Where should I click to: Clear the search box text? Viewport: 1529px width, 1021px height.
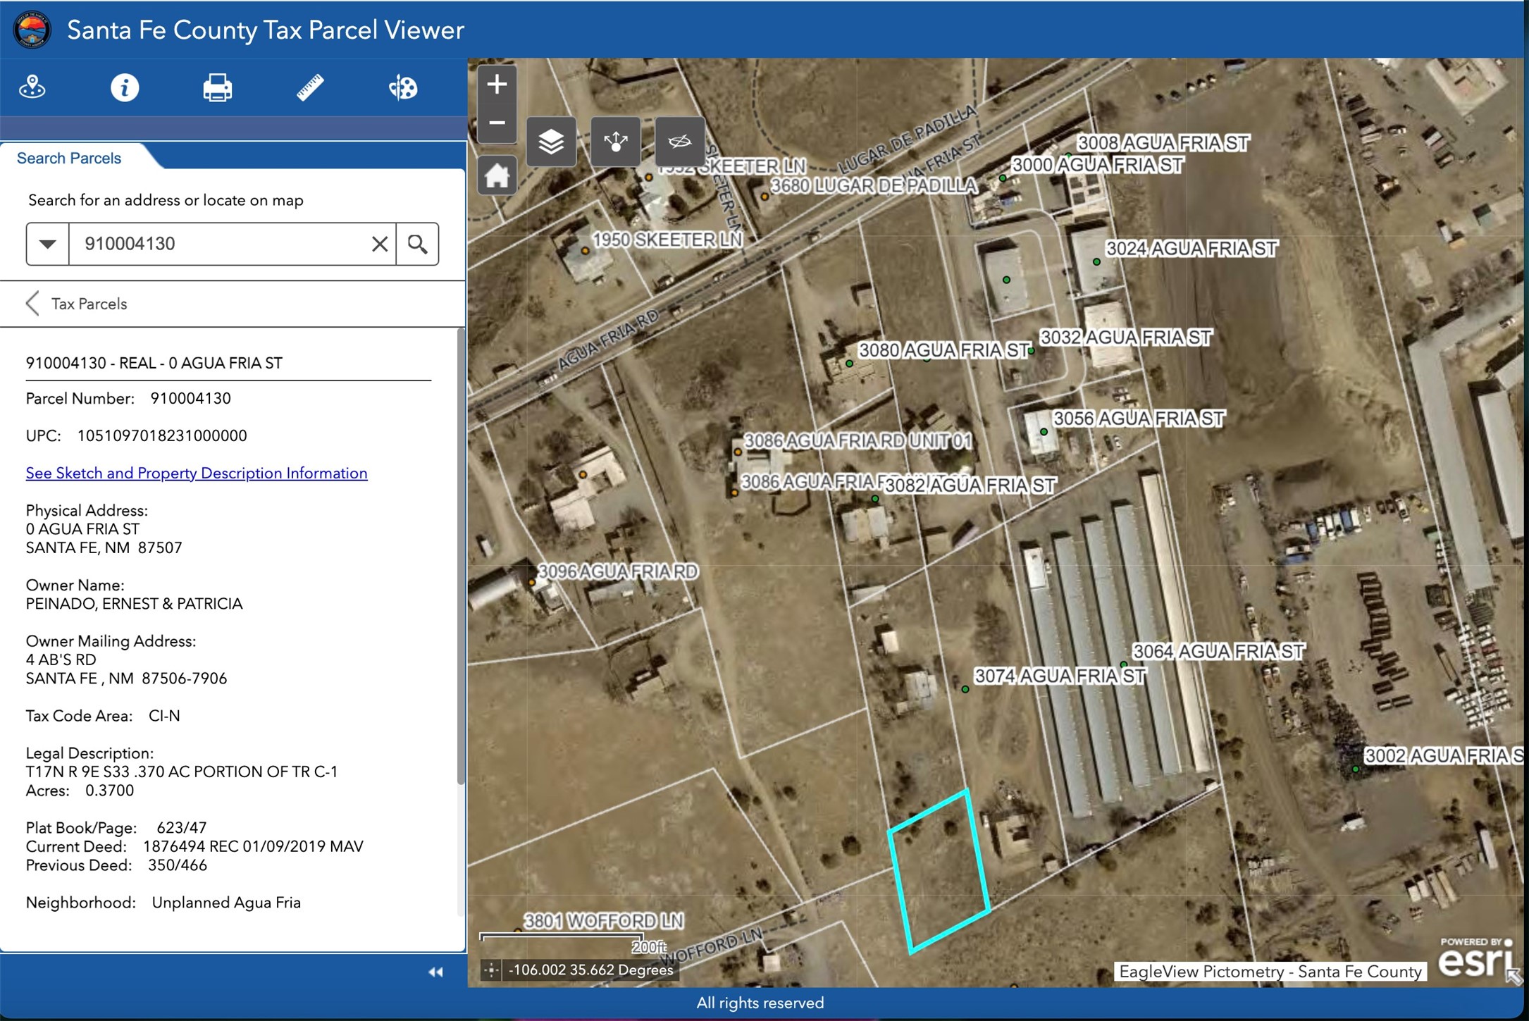click(380, 244)
